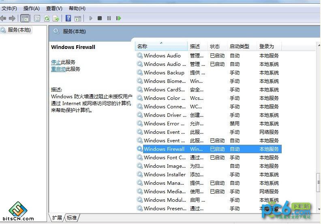The image size is (321, 224).
Task: Open the Help question-mark icon
Action: click(68, 18)
